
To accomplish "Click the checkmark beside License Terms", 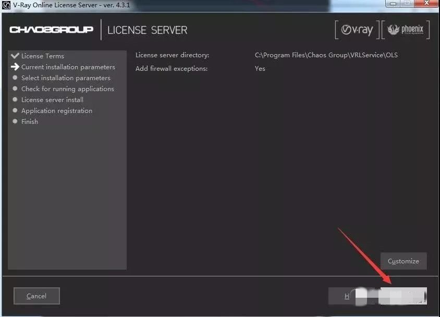I will tap(15, 56).
